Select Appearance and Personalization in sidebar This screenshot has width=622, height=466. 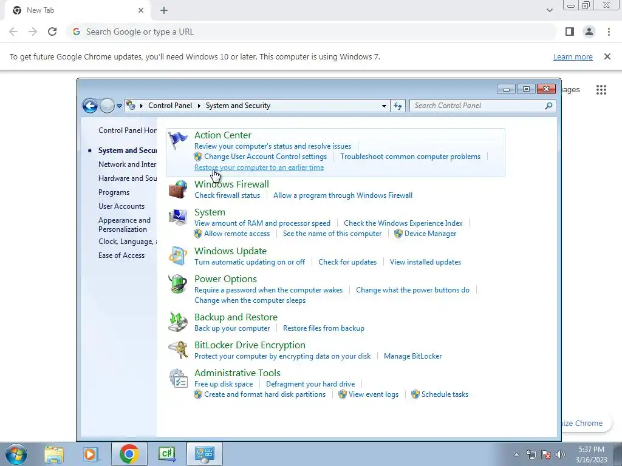[x=124, y=225]
